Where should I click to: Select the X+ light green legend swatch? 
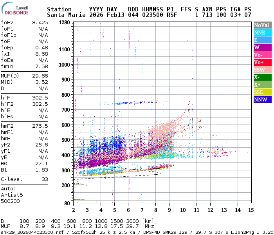tap(263, 85)
